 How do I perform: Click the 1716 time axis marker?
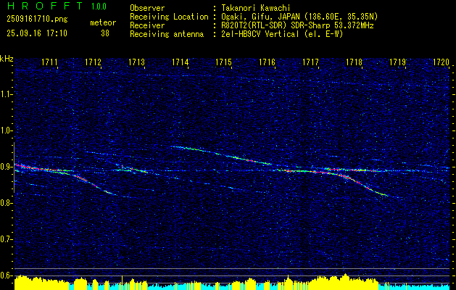(x=267, y=62)
